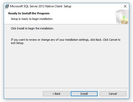The image size is (133, 102).
Task: Click the 'Ready to Install the Program' heading
Action: [x=29, y=13]
